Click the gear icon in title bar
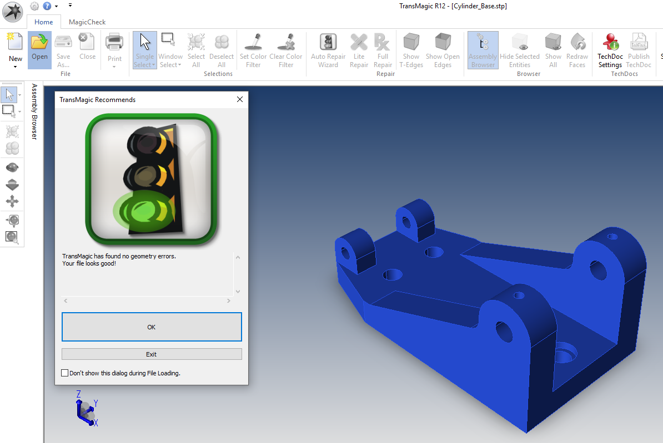 (x=34, y=6)
